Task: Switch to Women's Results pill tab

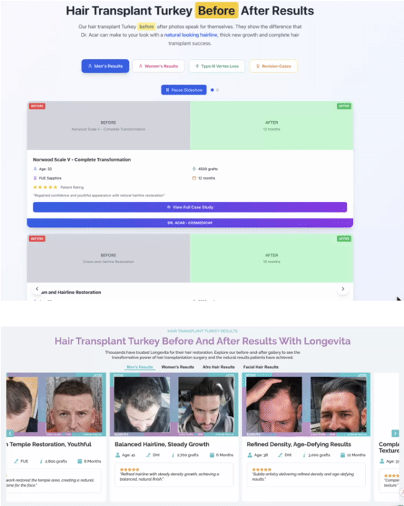Action: click(x=158, y=66)
